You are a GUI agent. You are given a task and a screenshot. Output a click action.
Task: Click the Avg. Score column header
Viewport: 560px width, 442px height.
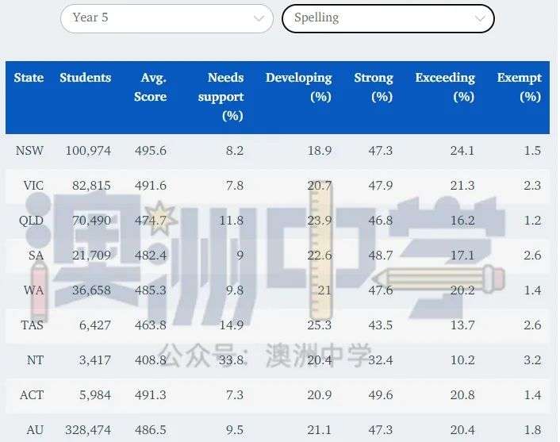click(150, 87)
